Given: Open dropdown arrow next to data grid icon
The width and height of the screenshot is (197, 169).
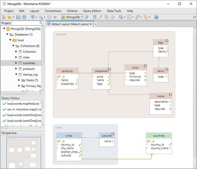Looking at the screenshot, I should (x=124, y=17).
